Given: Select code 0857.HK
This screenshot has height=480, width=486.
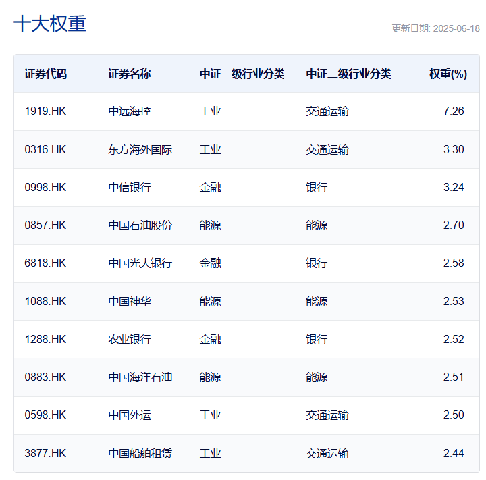Looking at the screenshot, I should pos(46,225).
